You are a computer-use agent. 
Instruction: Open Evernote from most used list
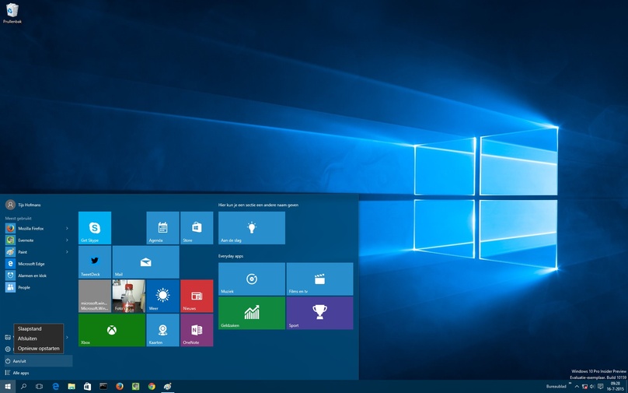pyautogui.click(x=37, y=240)
